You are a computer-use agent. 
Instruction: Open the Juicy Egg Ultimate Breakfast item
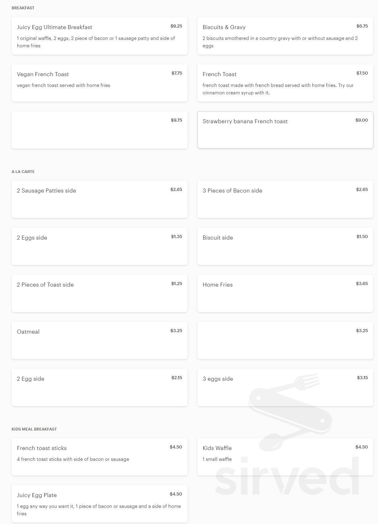pyautogui.click(x=99, y=36)
